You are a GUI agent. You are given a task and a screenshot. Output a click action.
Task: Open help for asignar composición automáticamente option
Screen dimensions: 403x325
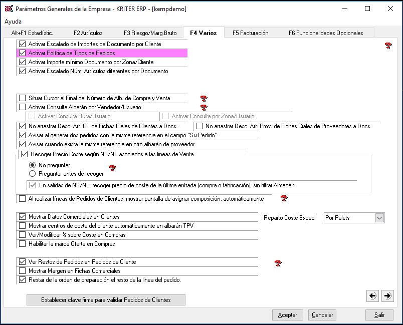point(284,198)
